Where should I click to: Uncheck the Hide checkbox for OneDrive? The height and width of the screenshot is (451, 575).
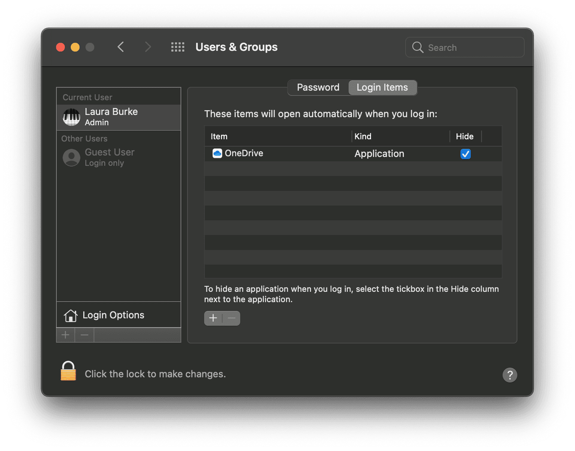[466, 154]
